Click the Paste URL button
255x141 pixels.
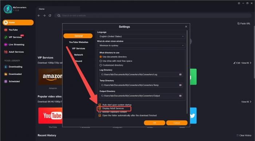pos(244,24)
